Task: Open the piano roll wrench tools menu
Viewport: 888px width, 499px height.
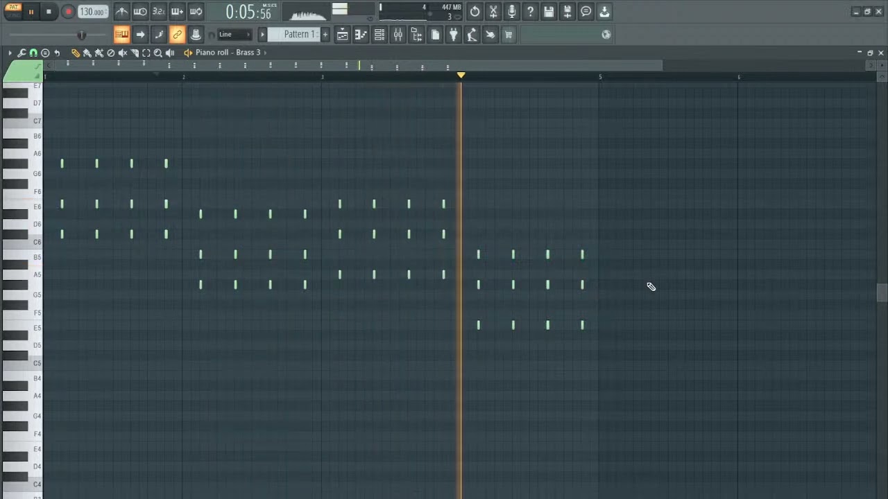Action: point(22,53)
